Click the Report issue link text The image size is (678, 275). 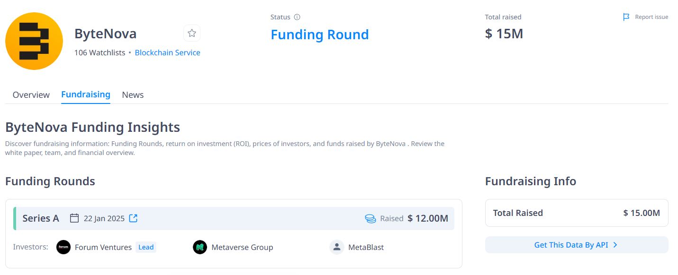pyautogui.click(x=651, y=17)
